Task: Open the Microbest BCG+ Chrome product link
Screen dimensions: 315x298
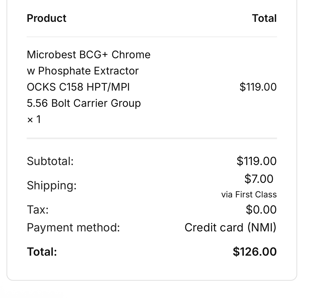Action: [89, 55]
